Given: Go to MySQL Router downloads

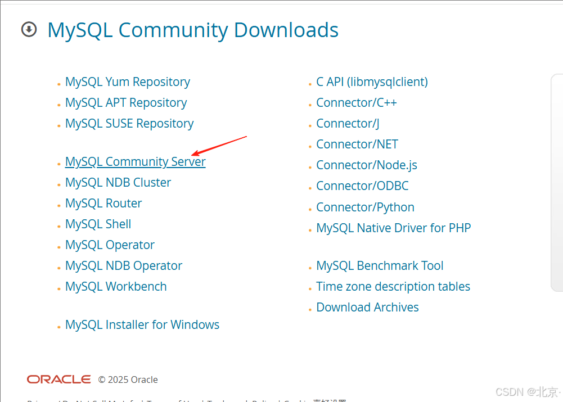Looking at the screenshot, I should click(103, 203).
